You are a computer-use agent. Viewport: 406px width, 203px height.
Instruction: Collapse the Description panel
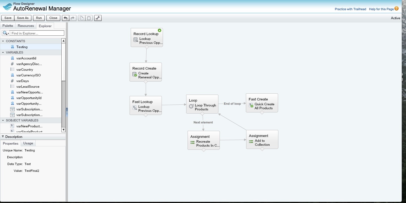coord(3,137)
